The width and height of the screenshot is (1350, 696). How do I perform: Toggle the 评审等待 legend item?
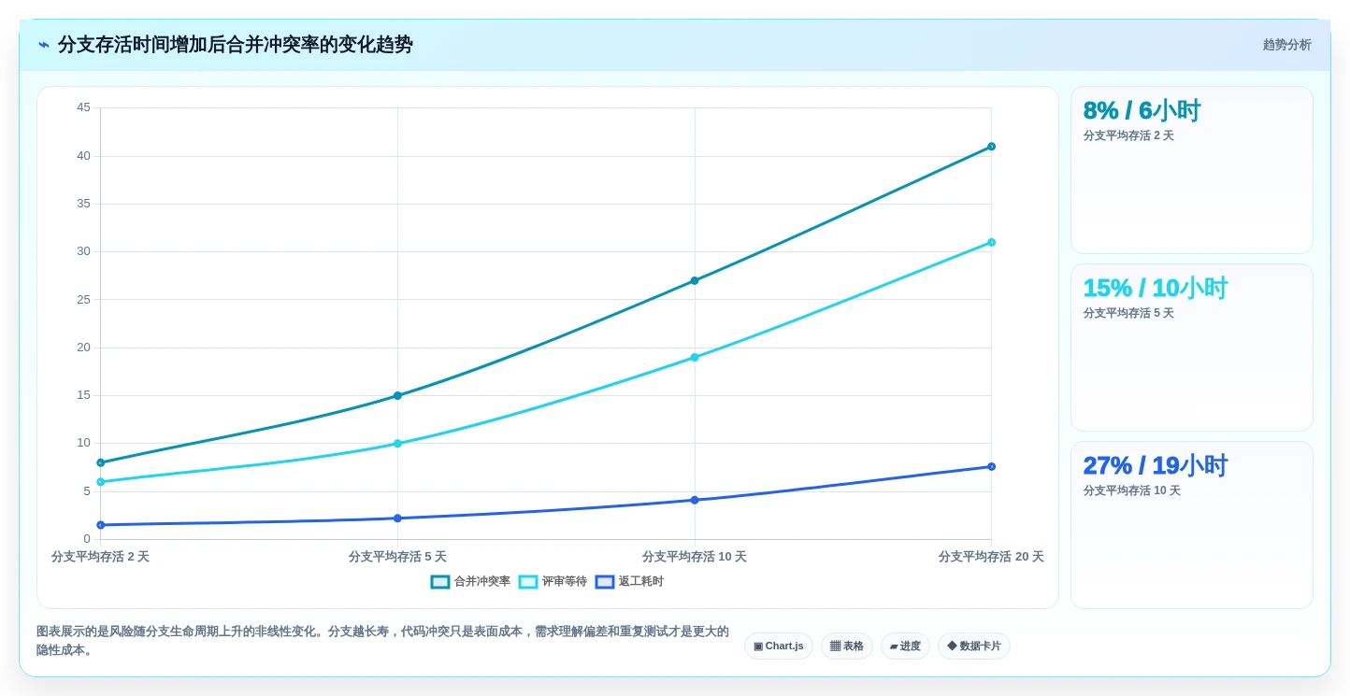tap(553, 581)
